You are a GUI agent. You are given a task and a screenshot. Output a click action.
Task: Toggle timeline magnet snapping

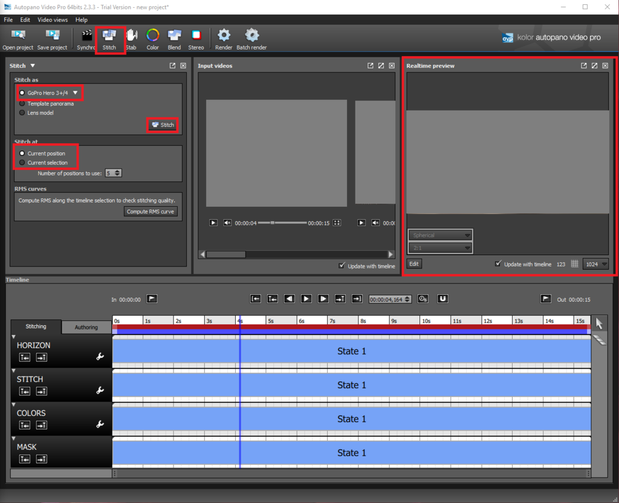[x=442, y=299]
